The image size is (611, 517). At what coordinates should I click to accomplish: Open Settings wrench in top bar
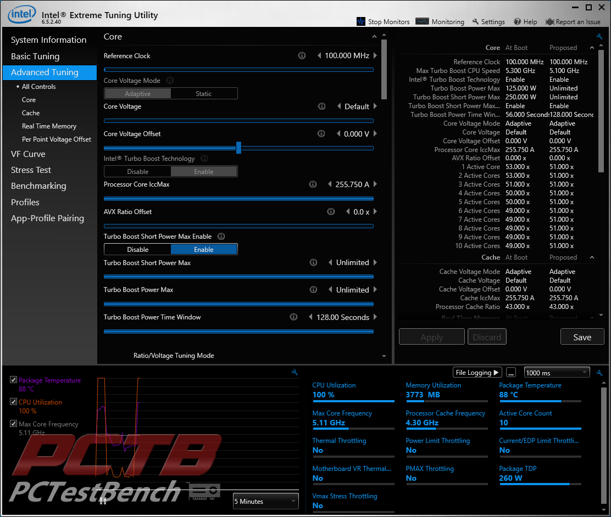click(488, 21)
